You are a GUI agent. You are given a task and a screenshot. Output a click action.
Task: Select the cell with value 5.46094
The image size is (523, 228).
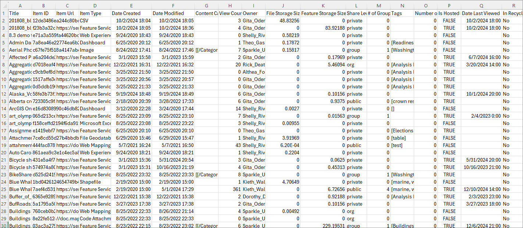(x=323, y=65)
